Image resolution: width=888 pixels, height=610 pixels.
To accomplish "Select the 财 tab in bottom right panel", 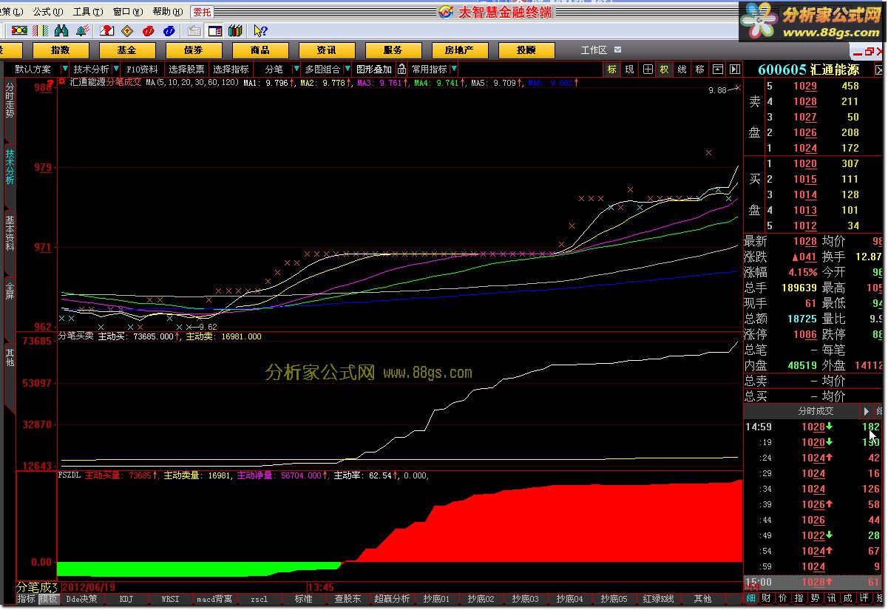I will (767, 598).
